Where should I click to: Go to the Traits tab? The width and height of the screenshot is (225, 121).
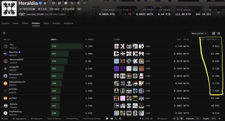coord(46,23)
